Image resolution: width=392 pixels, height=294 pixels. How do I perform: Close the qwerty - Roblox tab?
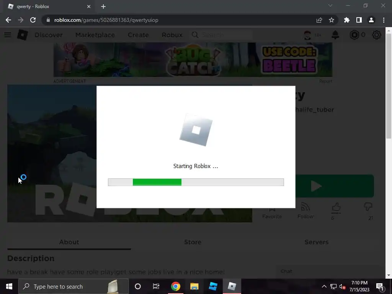click(x=89, y=7)
